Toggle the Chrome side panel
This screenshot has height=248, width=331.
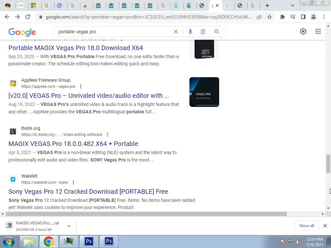[303, 17]
